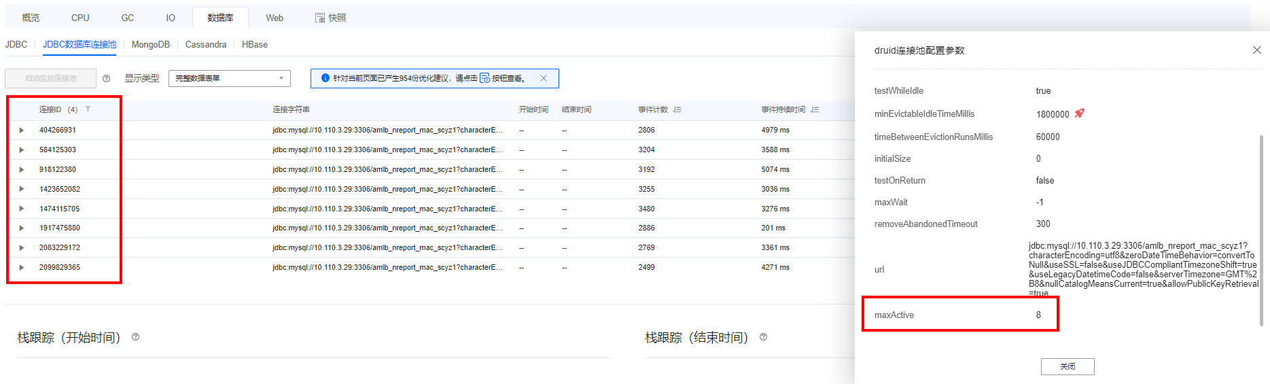
Task: Click the rocket icon next to minEvictableIdleTimeMillis
Action: click(x=1079, y=114)
